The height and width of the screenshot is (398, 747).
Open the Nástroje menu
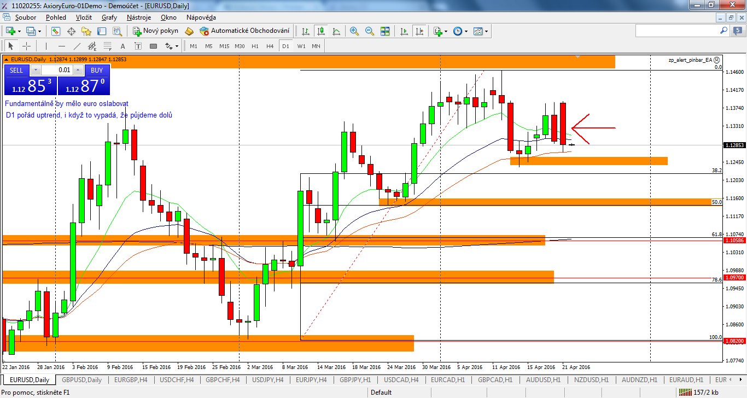139,17
